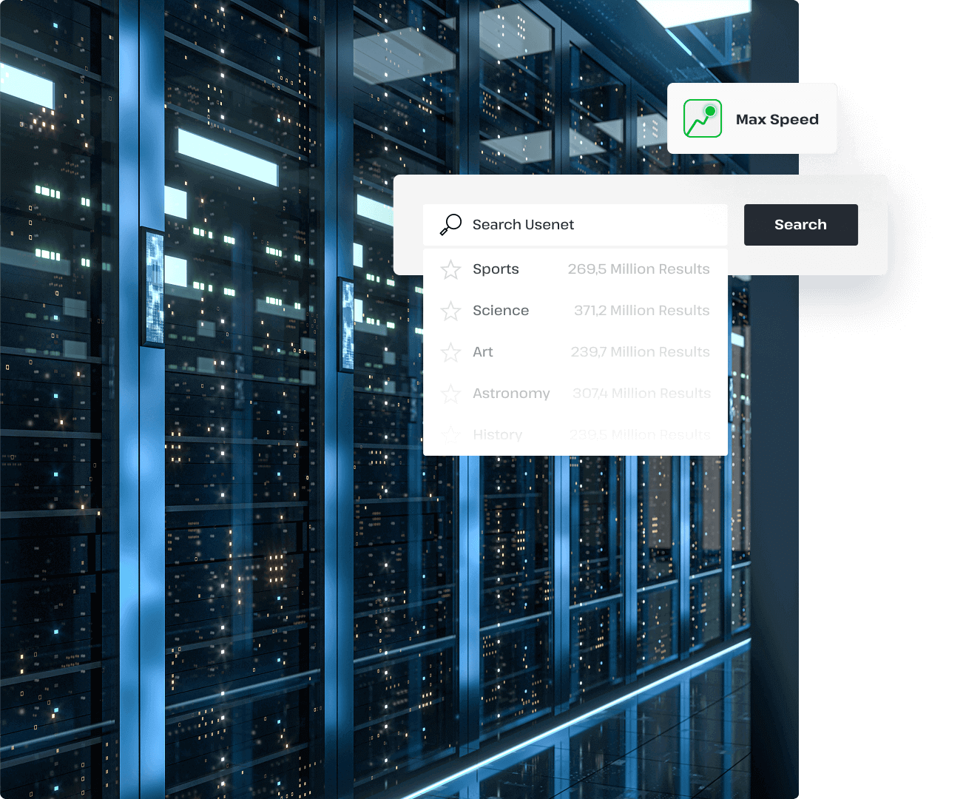Screen dimensions: 966x799
Task: Select the Sports suggestion row
Action: pyautogui.click(x=496, y=269)
